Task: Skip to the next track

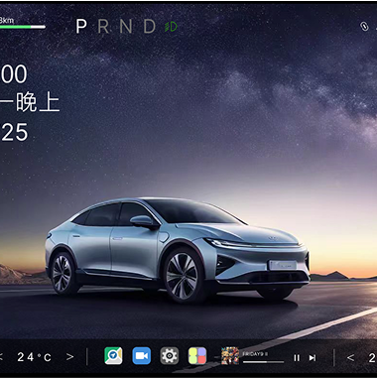Action: pos(313,358)
